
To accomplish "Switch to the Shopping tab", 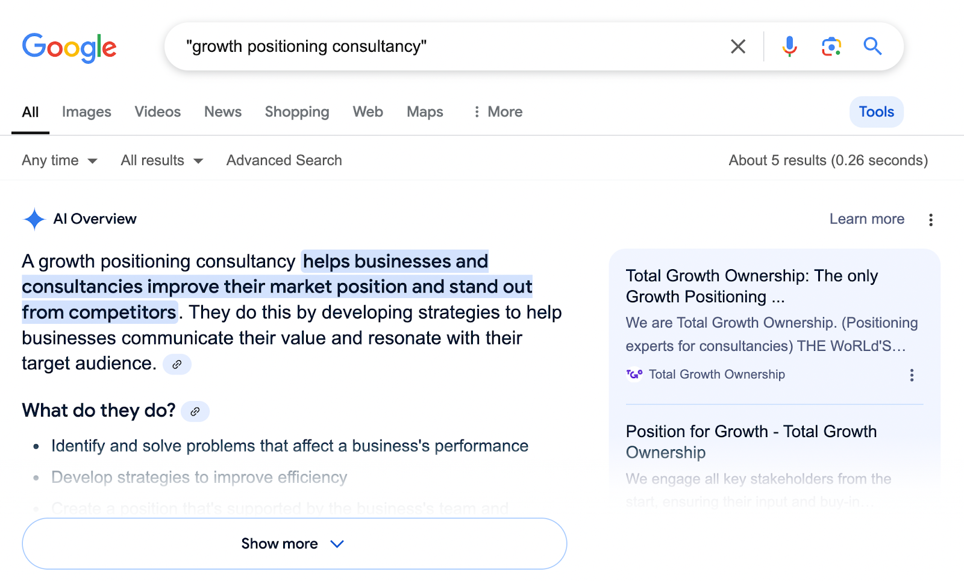I will click(x=297, y=112).
